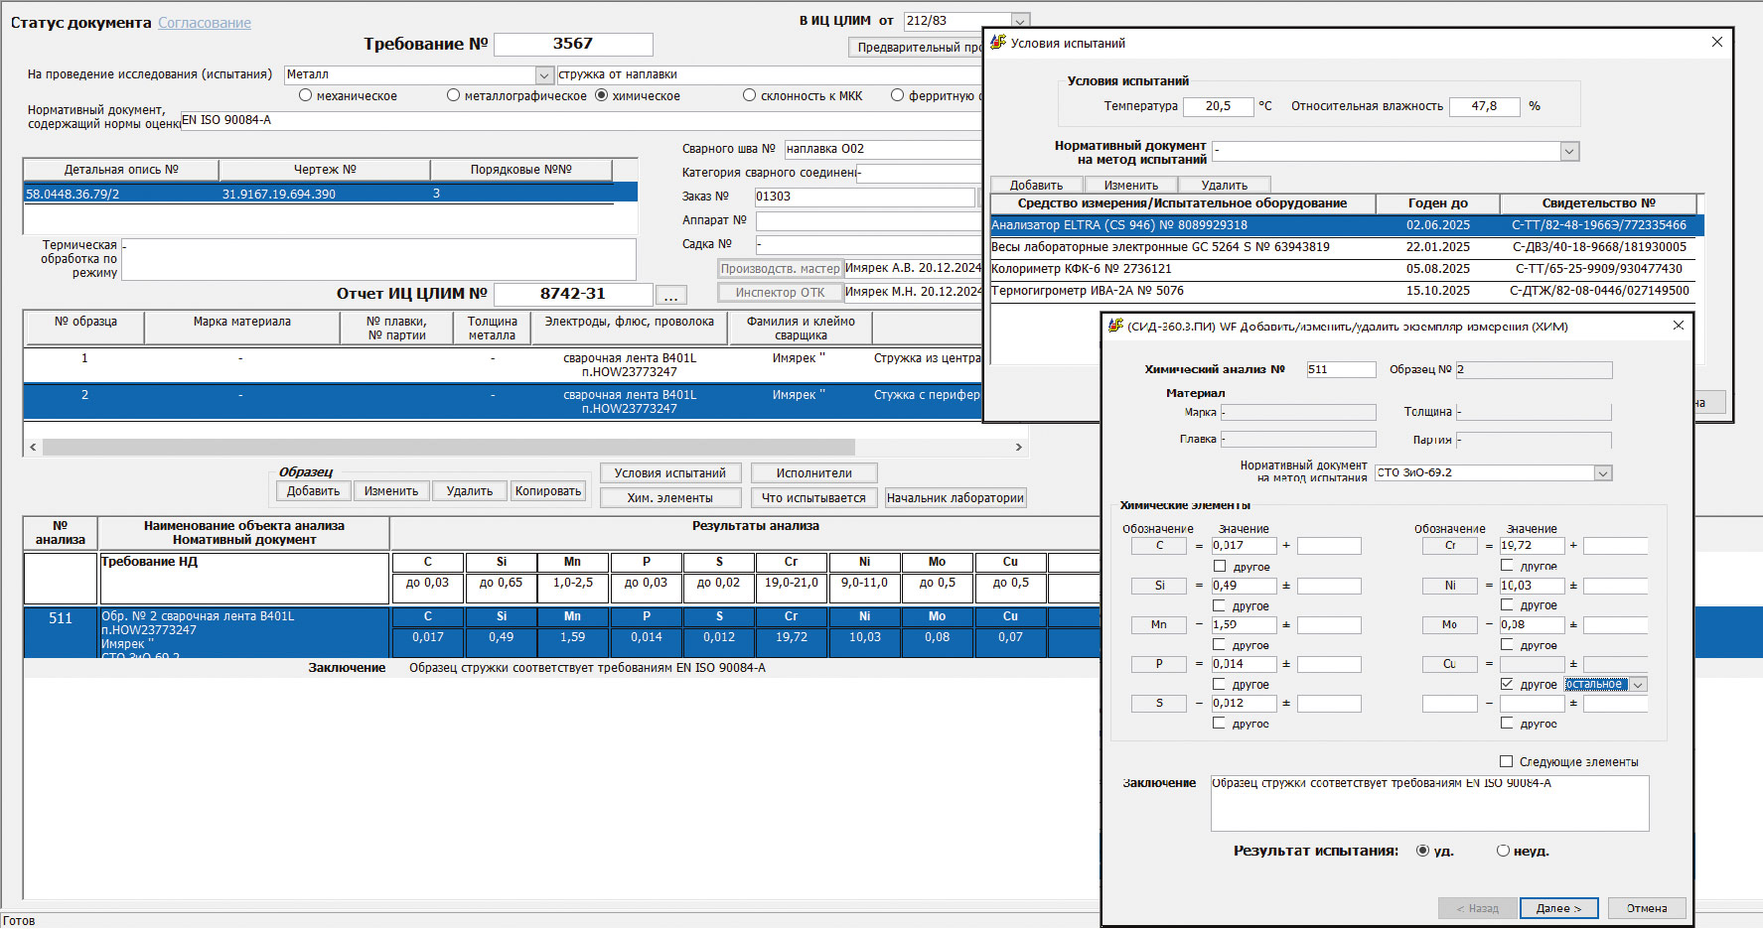This screenshot has width=1763, height=929.
Task: Open the Согласование status link
Action: pyautogui.click(x=205, y=23)
